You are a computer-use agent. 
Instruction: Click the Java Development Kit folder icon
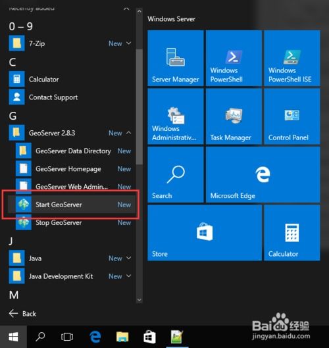coord(16,276)
